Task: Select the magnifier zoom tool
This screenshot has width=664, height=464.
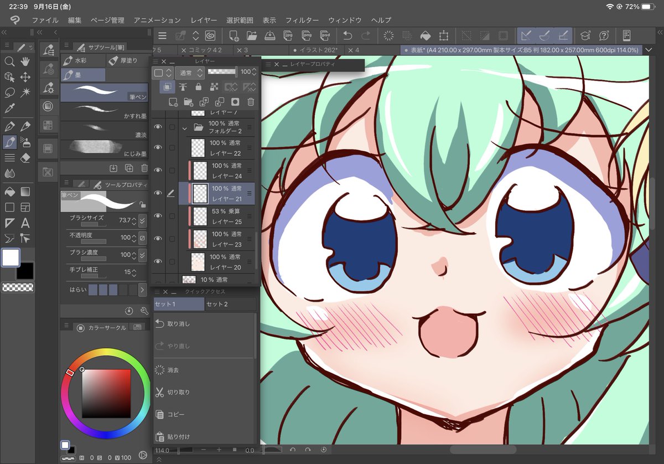Action: 9,61
